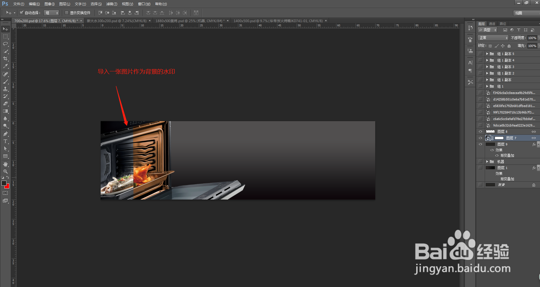Image resolution: width=540 pixels, height=287 pixels.
Task: Click the fill 100% field
Action: (x=532, y=46)
